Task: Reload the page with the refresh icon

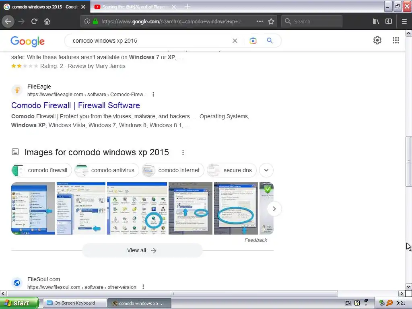Action: 34,21
